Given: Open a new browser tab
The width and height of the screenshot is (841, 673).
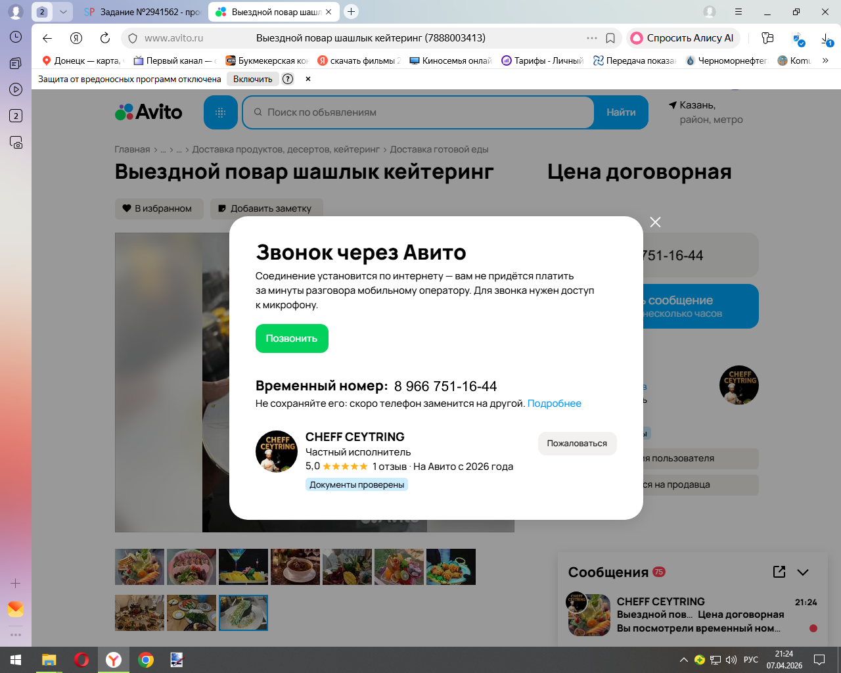Looking at the screenshot, I should [x=352, y=11].
